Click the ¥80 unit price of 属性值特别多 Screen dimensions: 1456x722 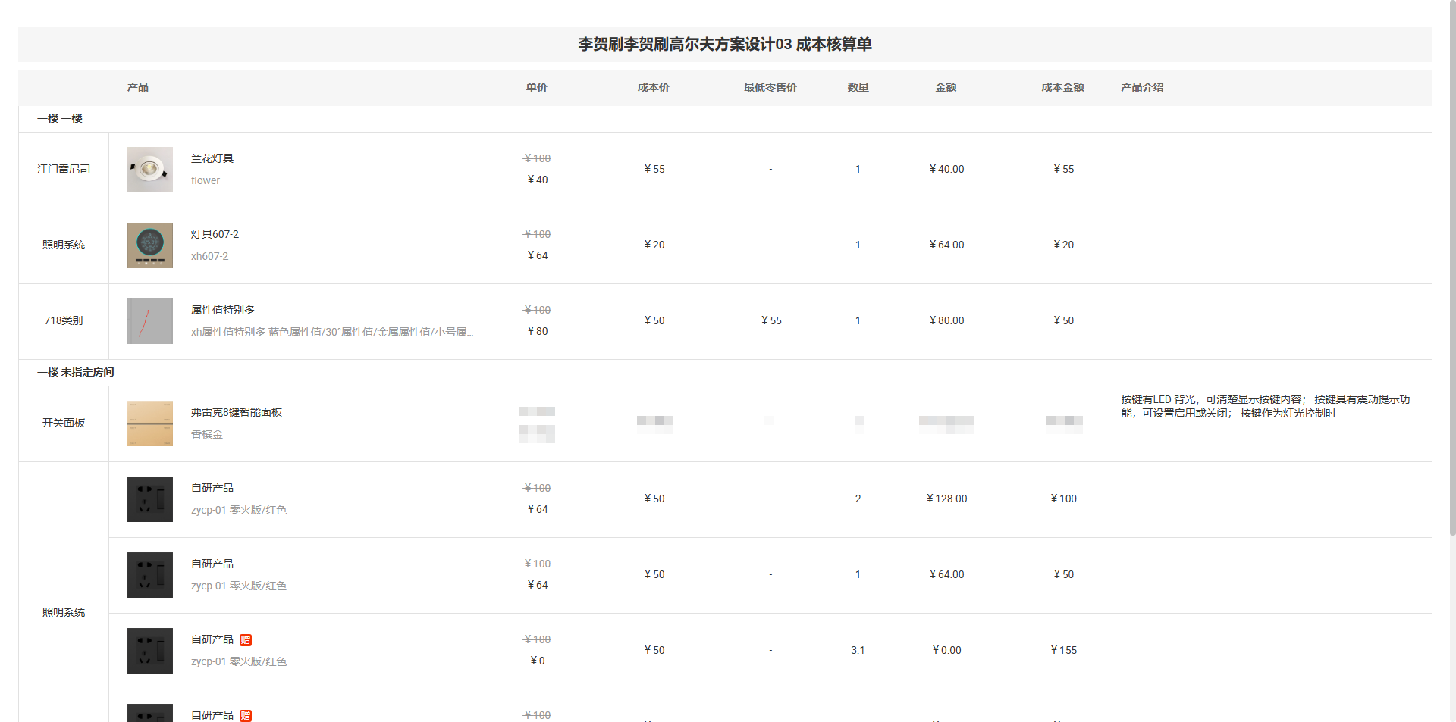point(537,331)
